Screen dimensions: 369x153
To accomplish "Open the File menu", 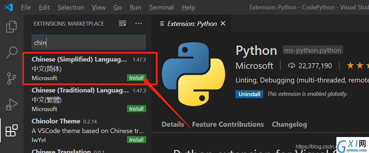I will tap(26, 8).
